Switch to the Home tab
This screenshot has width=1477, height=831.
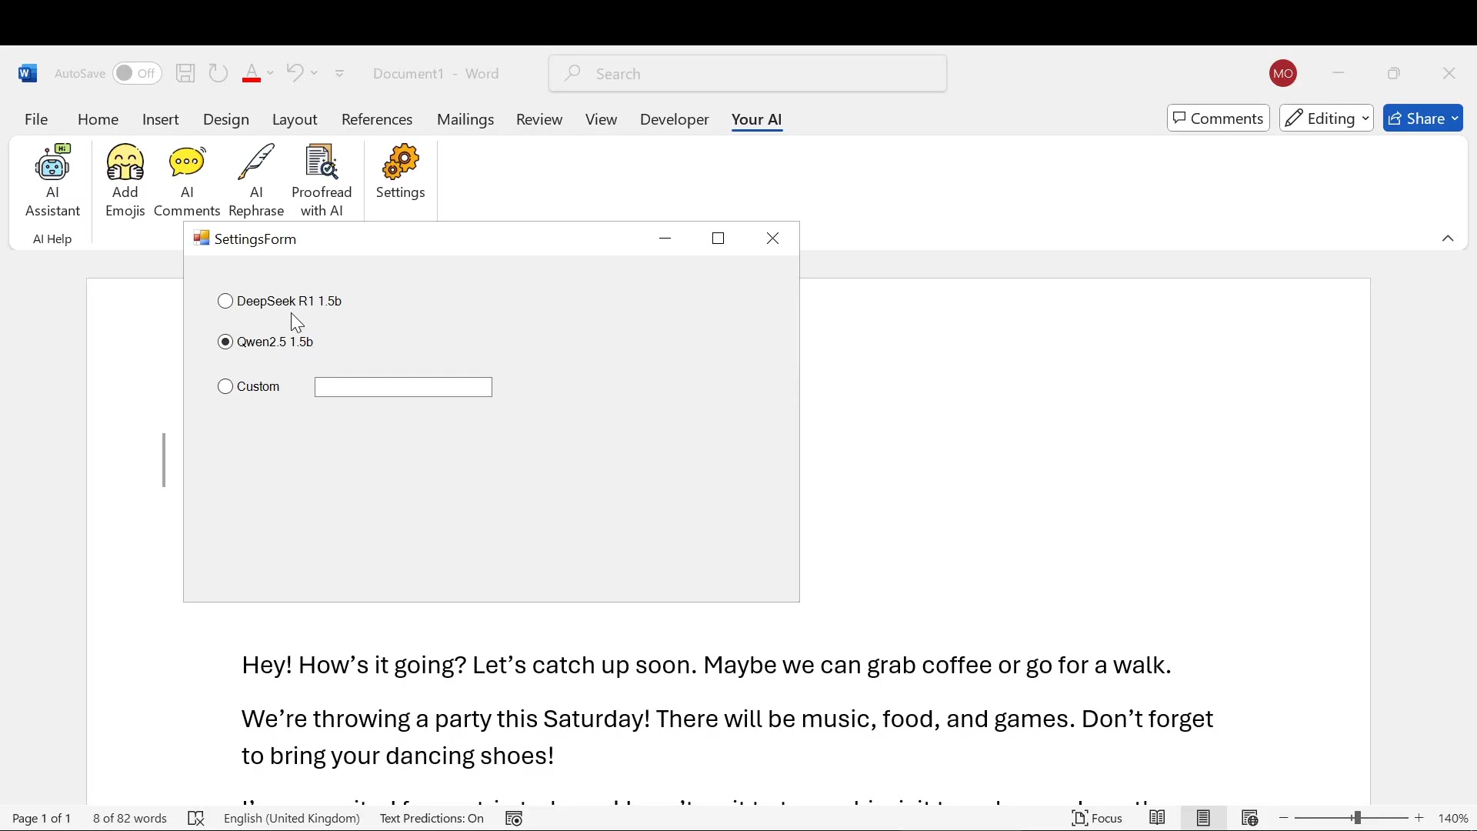(98, 119)
